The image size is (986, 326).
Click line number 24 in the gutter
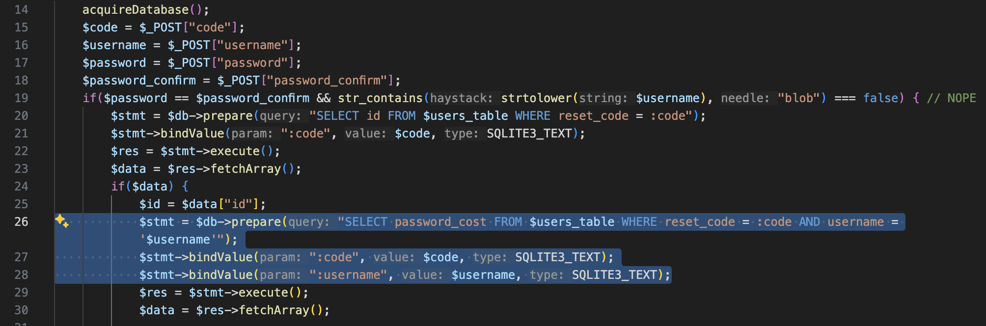tap(21, 187)
